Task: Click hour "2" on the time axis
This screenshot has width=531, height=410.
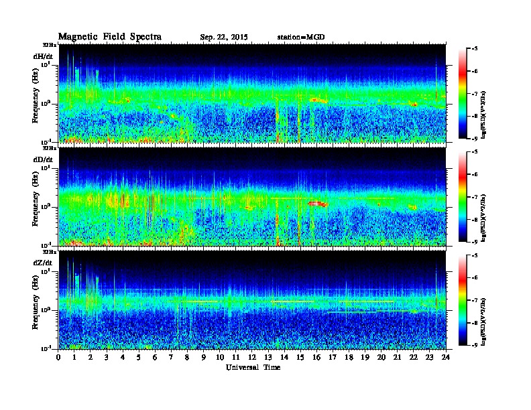Action: point(91,357)
